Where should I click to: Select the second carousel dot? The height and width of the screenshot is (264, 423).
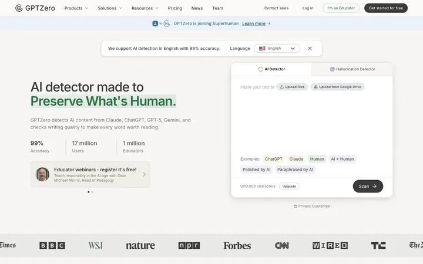pyautogui.click(x=92, y=192)
